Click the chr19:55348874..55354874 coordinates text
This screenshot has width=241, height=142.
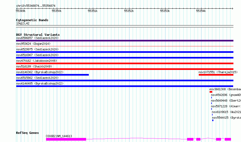point(36,6)
